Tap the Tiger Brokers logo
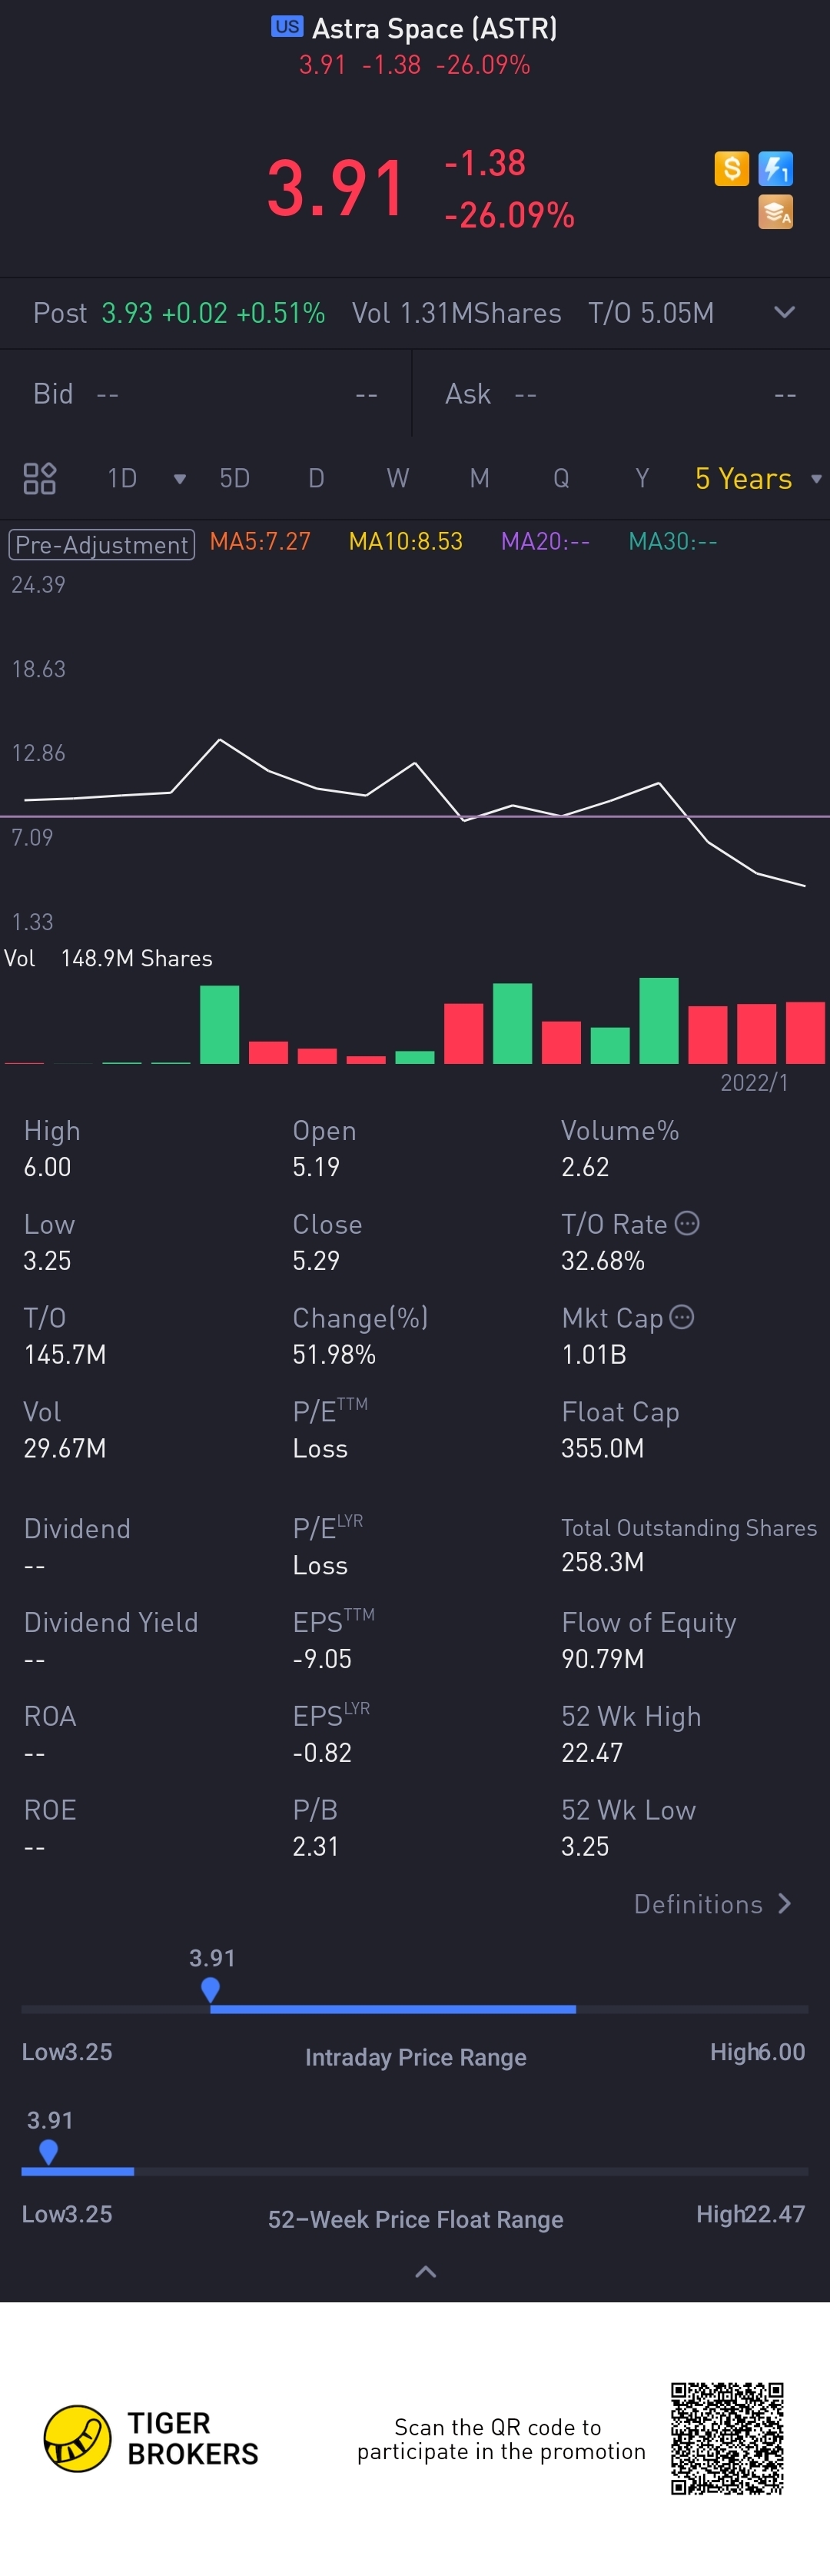The image size is (830, 2576). click(x=77, y=2438)
